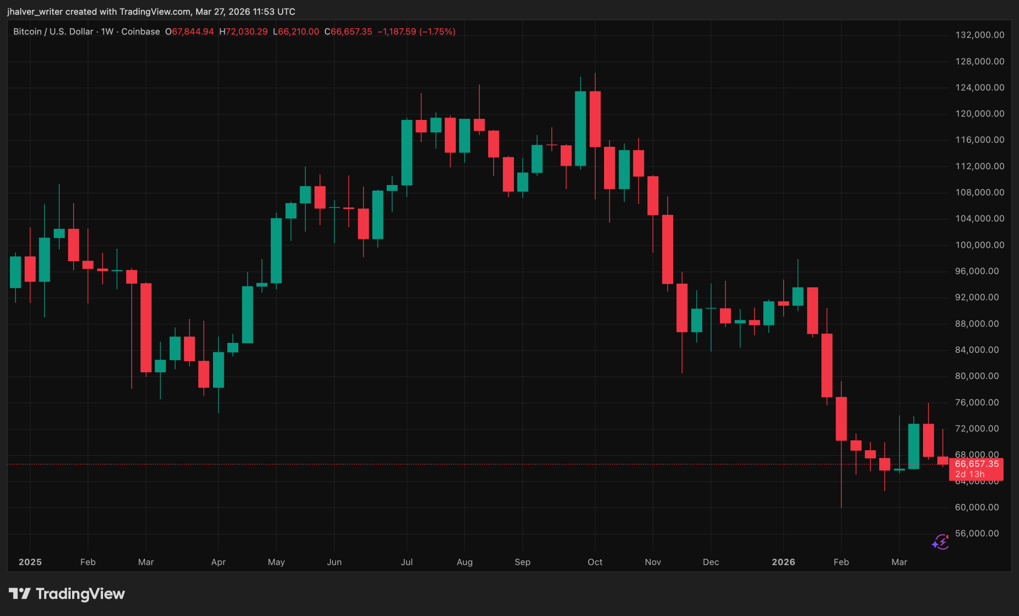Click the 56,000.00 price scale label
The height and width of the screenshot is (616, 1019).
point(976,533)
